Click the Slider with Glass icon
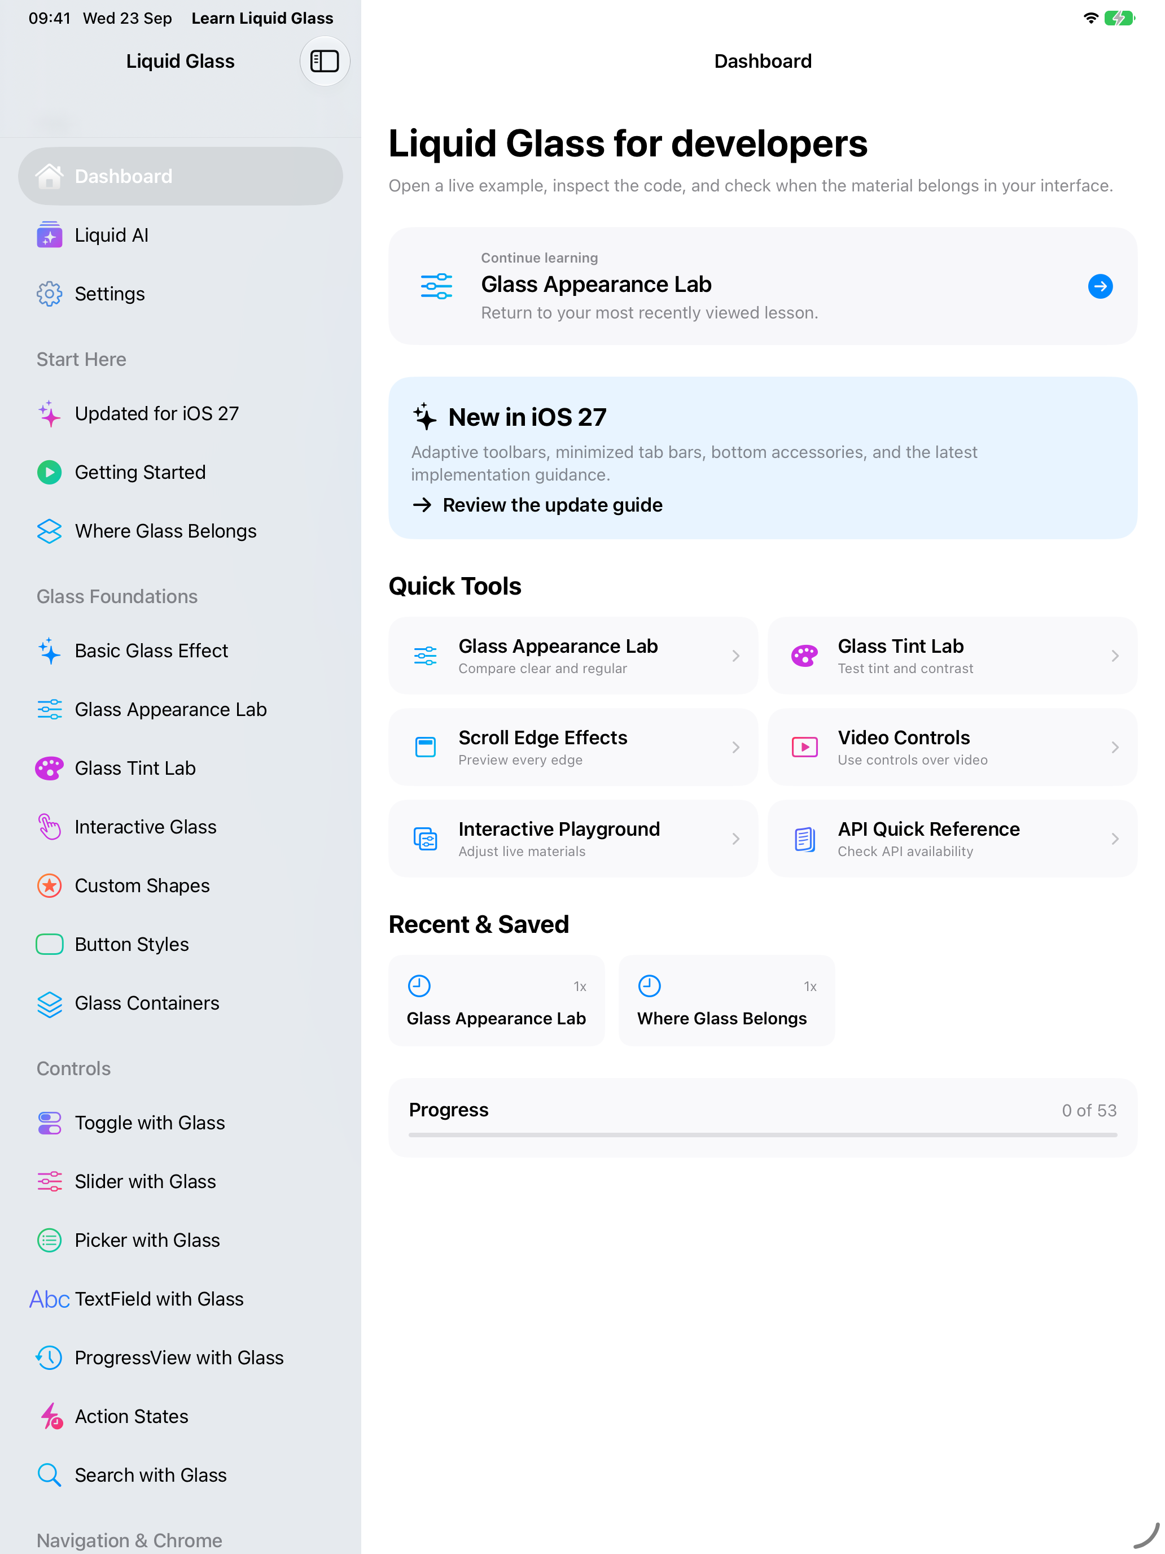The width and height of the screenshot is (1165, 1554). (x=49, y=1182)
